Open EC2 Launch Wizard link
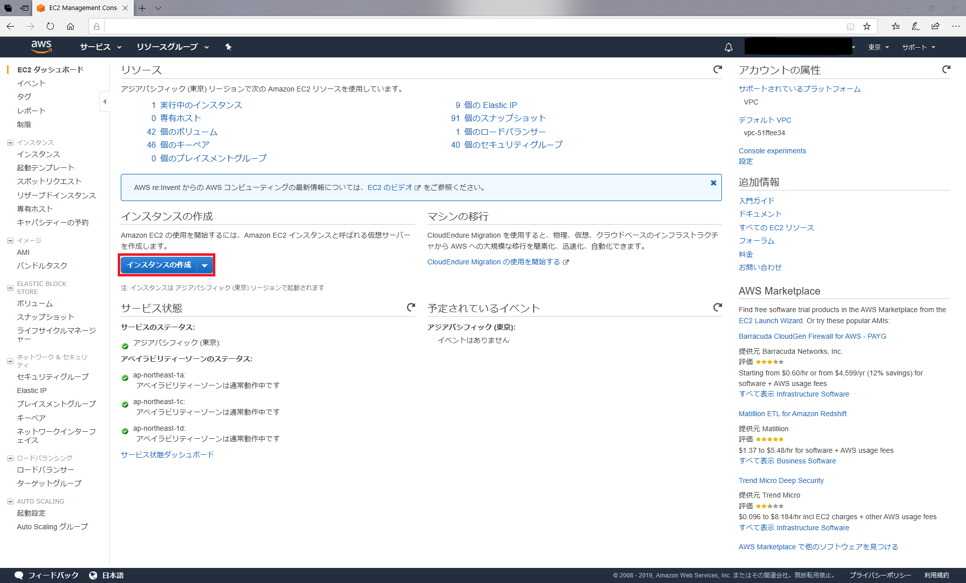The width and height of the screenshot is (966, 583). pos(770,321)
